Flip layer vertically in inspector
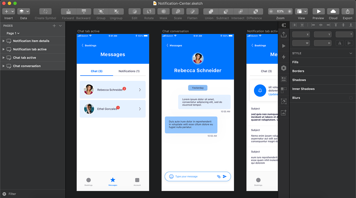This screenshot has width=356, height=198. [x=349, y=43]
